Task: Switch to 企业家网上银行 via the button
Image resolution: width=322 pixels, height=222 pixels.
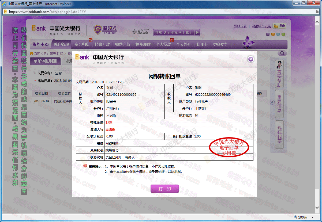Action: (177, 32)
